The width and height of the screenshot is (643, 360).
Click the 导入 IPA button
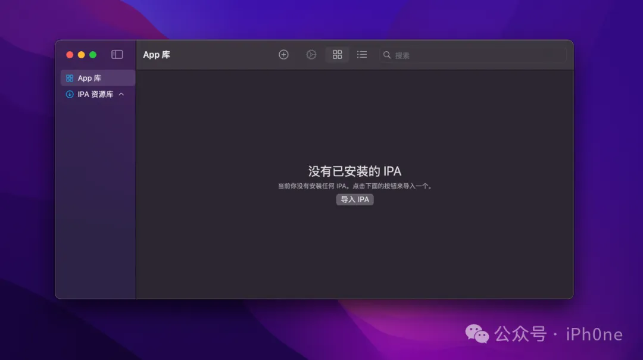355,199
